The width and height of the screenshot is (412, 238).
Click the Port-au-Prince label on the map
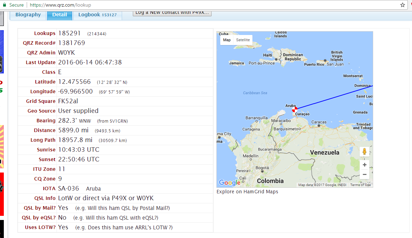261,63
